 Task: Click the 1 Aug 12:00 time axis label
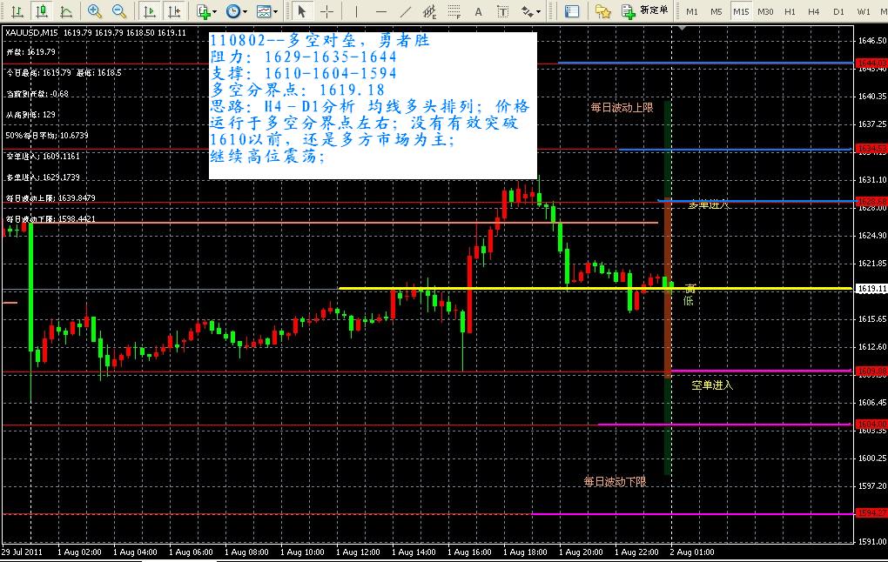coord(358,552)
